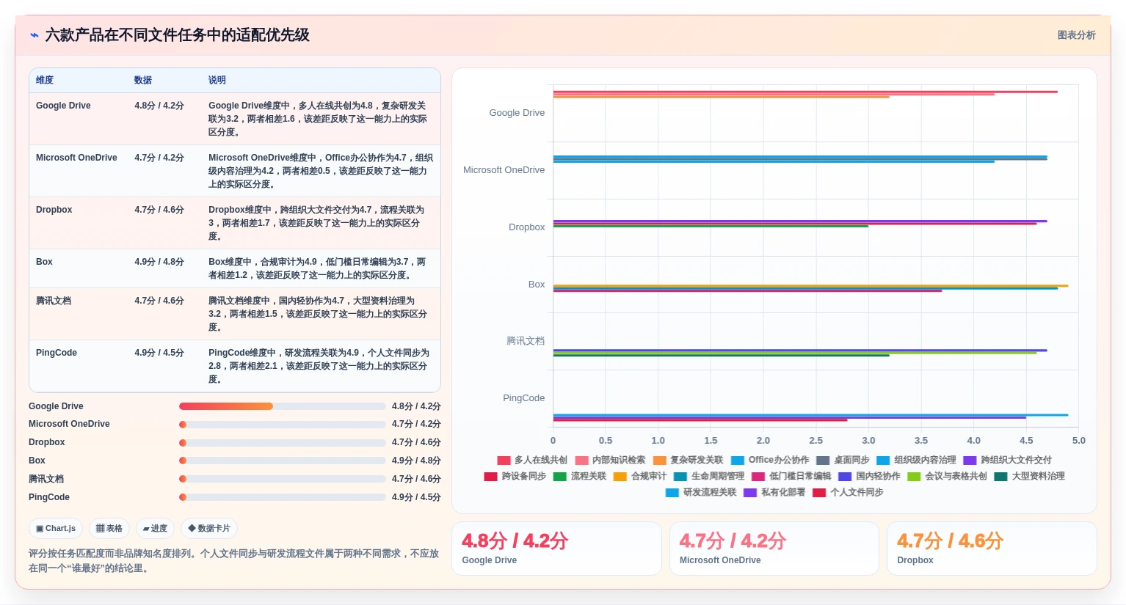Toggle the Office办公协作 legend item

770,460
